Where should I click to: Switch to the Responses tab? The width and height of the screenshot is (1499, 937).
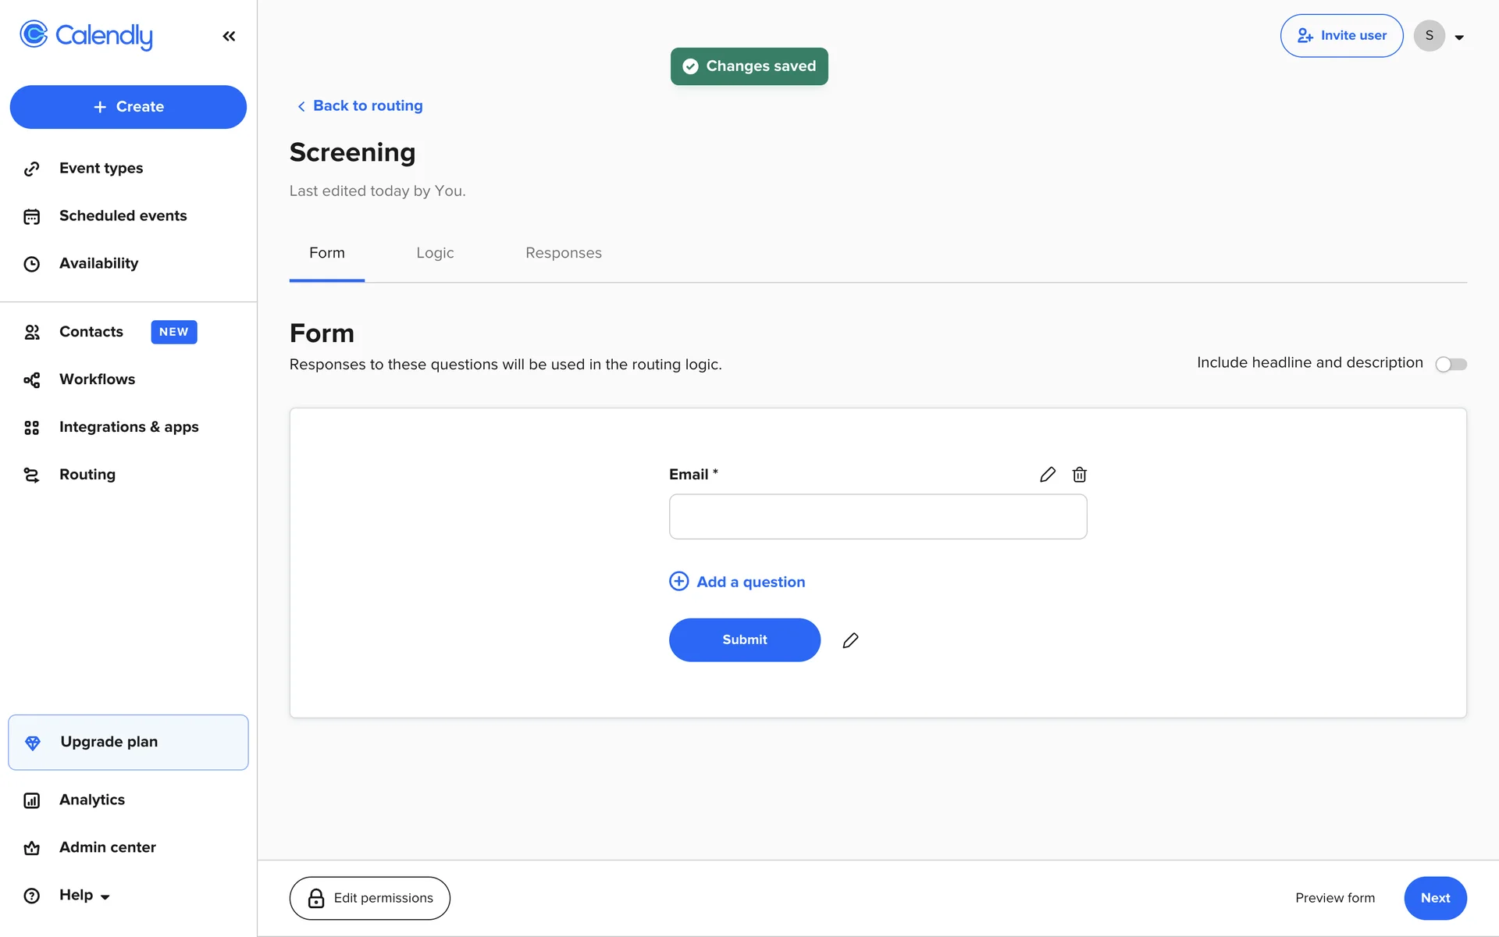pos(563,253)
